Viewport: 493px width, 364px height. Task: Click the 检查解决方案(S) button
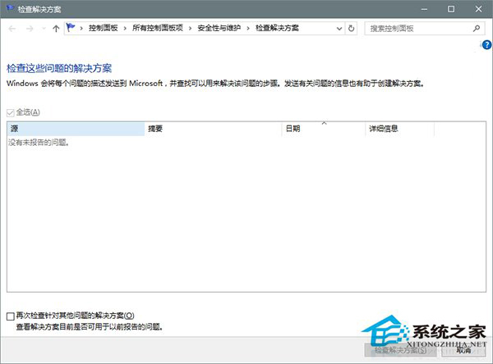(400, 350)
